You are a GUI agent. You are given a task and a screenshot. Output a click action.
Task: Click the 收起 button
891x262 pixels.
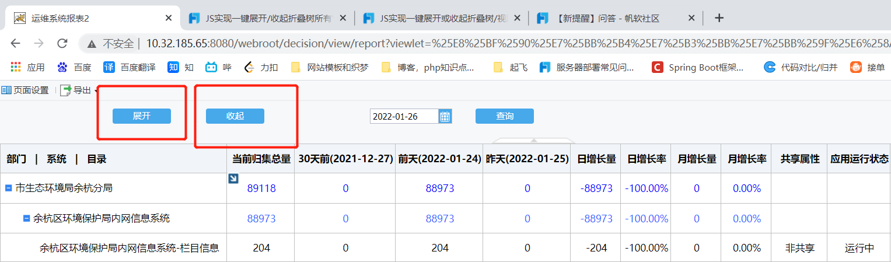coord(235,116)
